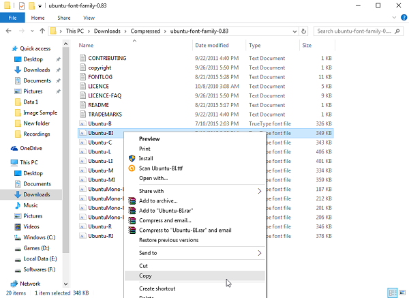Screen dimensions: 409x298
Task: Click the Properties quick access toolbar icon
Action: [22, 5]
